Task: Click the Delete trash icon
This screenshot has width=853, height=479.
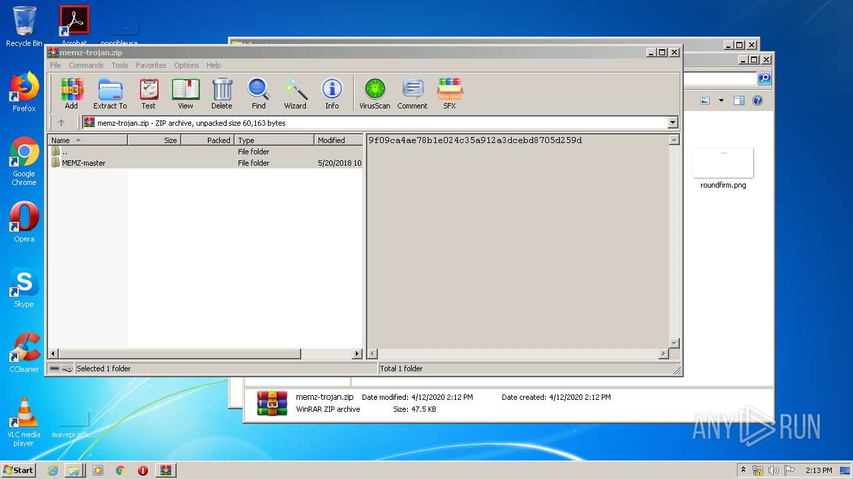Action: coord(222,93)
